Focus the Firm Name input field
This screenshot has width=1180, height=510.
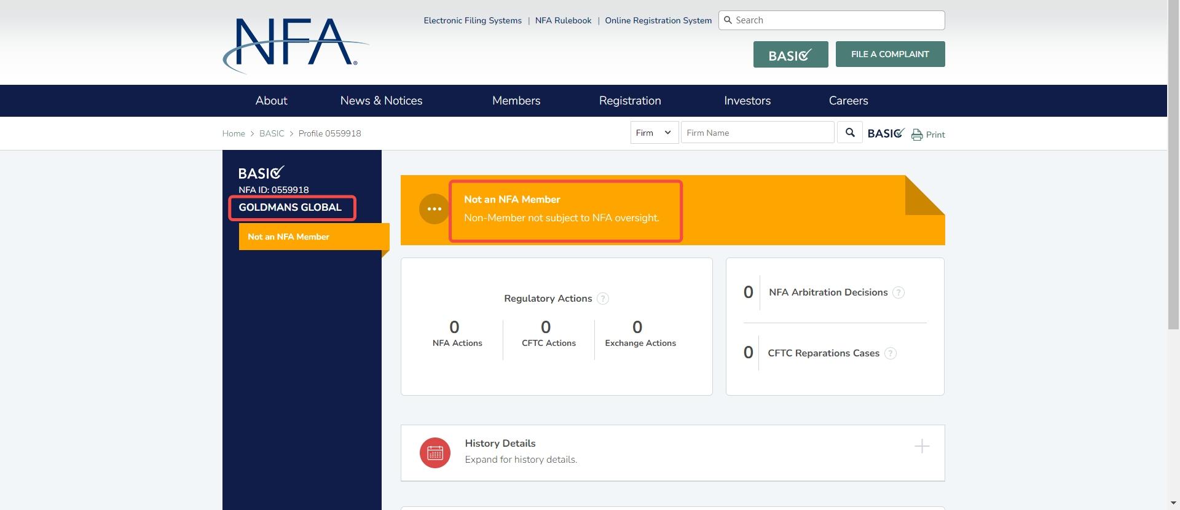coord(758,133)
